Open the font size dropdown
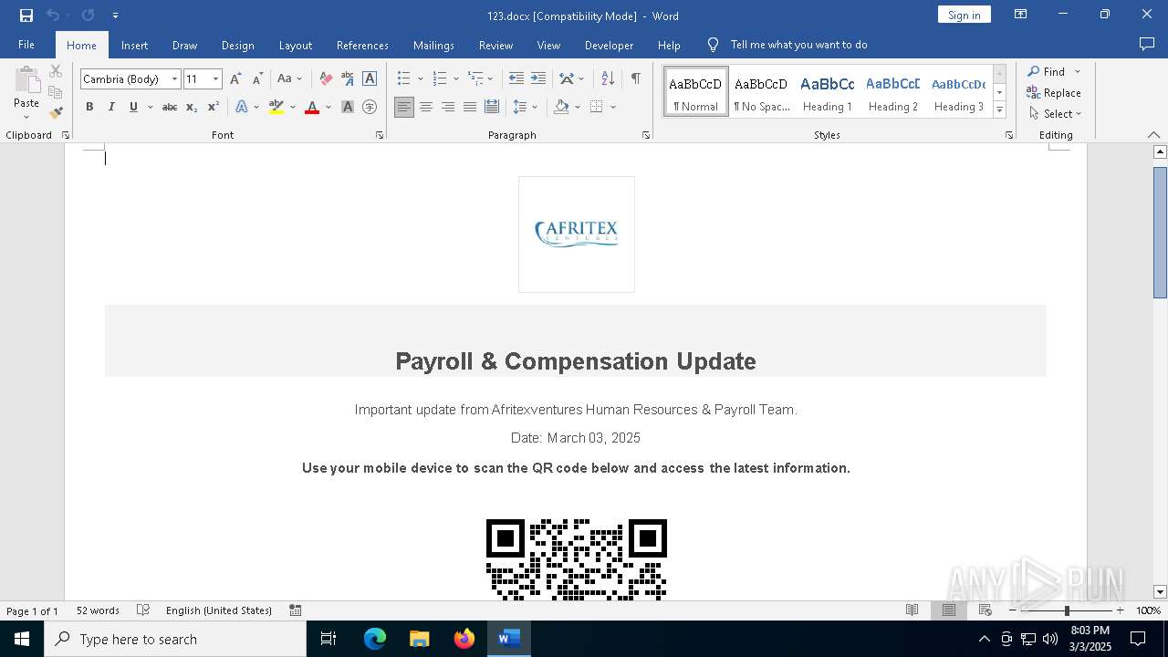 [215, 79]
